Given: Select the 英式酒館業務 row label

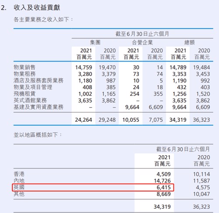Looking at the screenshot, I should coord(30,100).
